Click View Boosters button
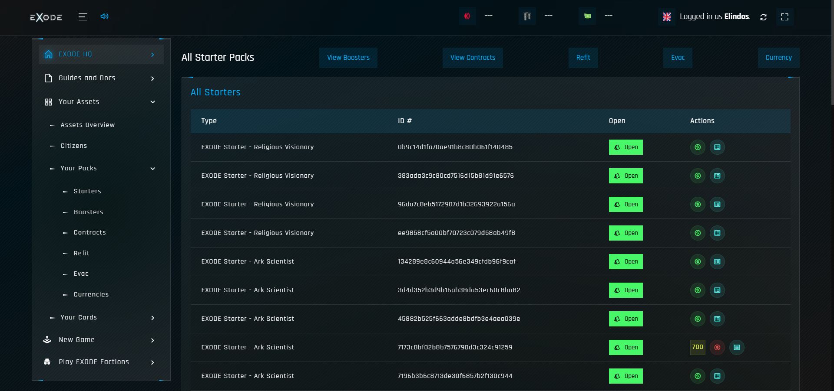 click(x=348, y=58)
